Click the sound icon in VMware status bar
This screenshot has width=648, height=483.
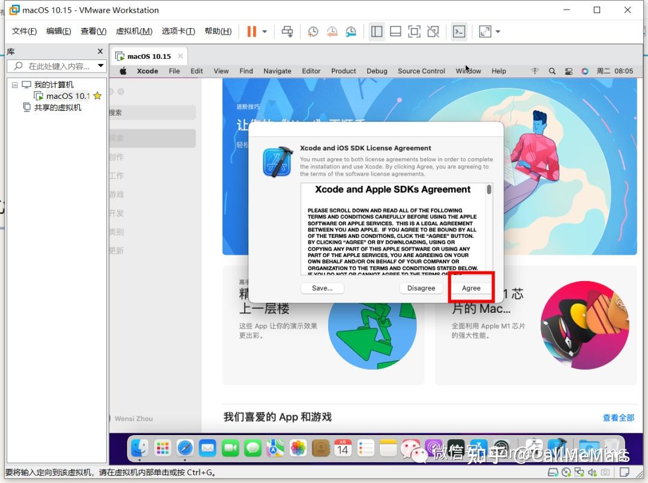[x=592, y=472]
